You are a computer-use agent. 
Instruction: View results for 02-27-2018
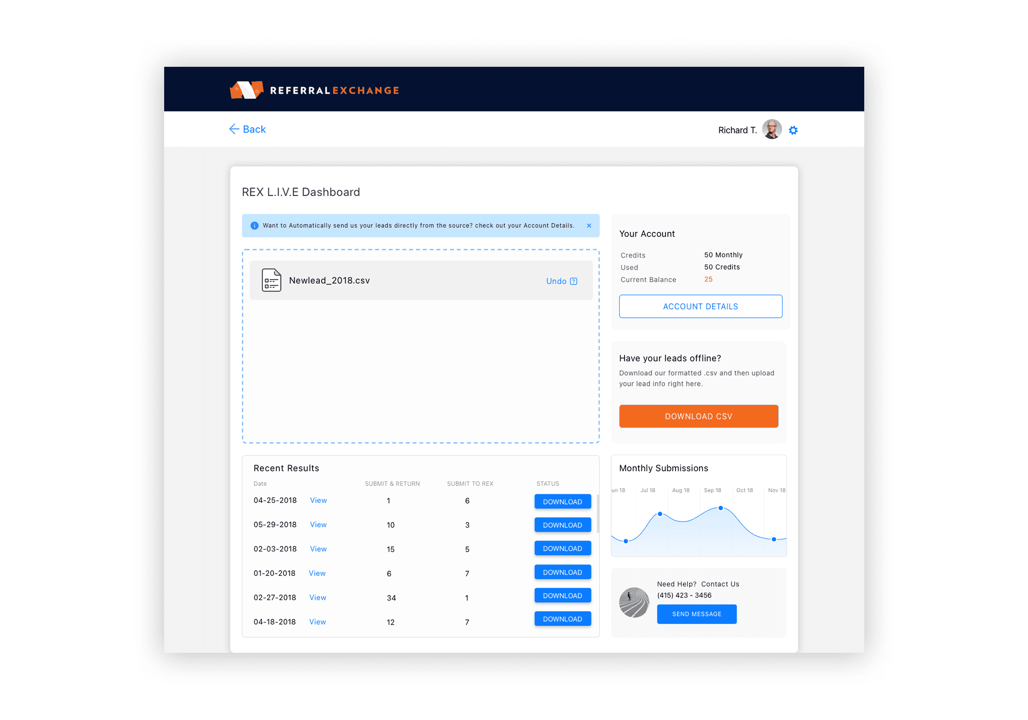coord(317,597)
